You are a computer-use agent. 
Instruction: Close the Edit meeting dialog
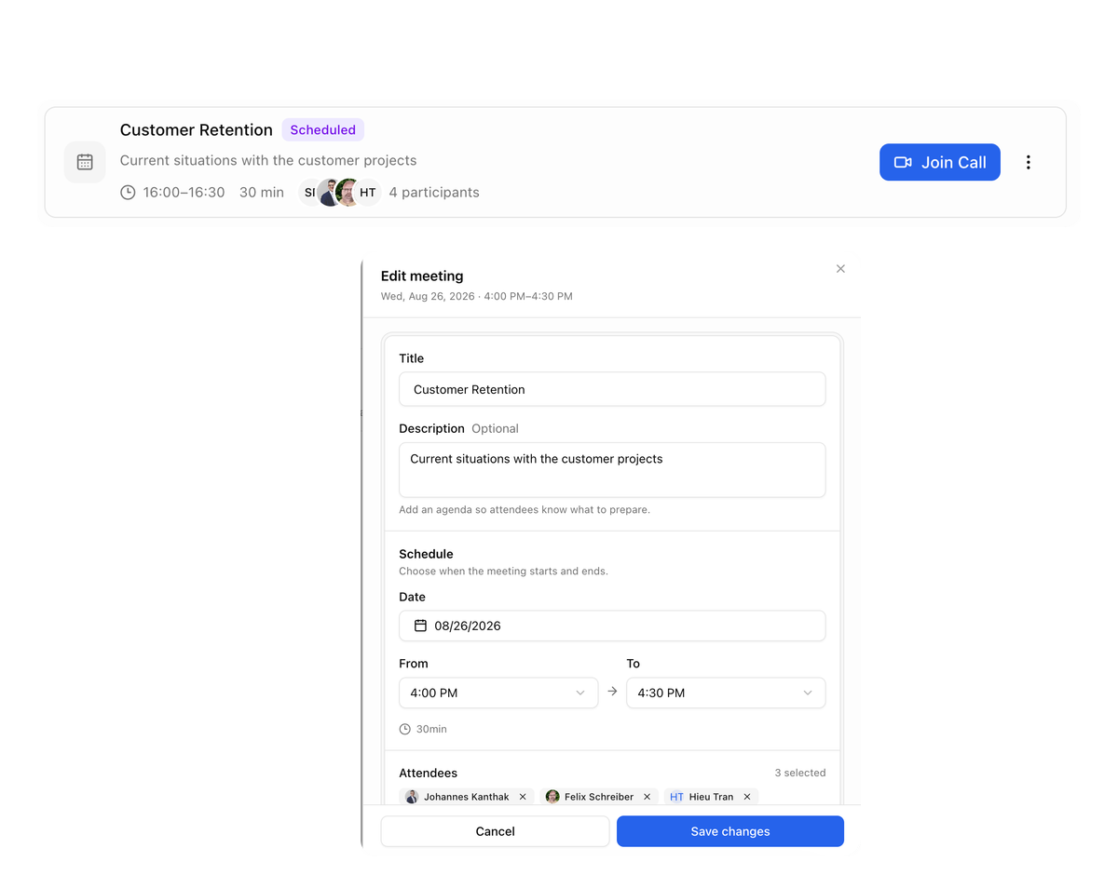840,269
